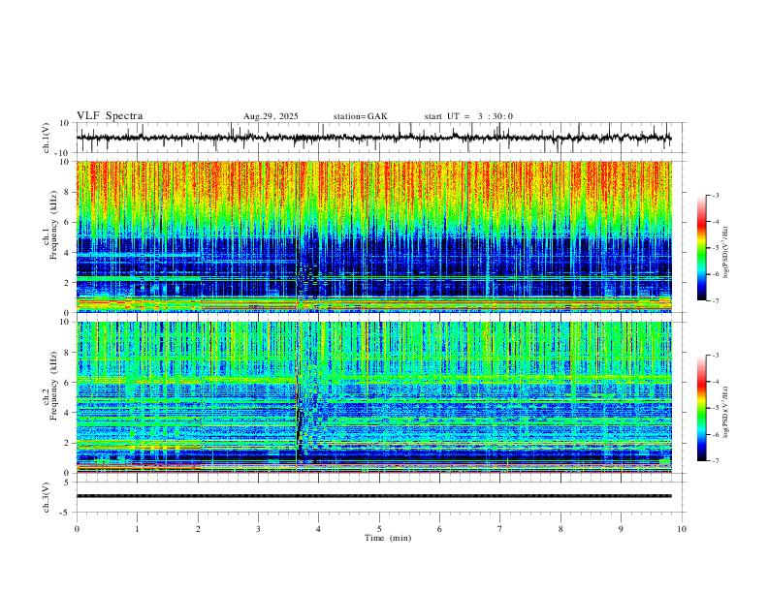Click the ch.2 'Frequency (kHz)' axis label
The image size is (768, 593).
(53, 386)
